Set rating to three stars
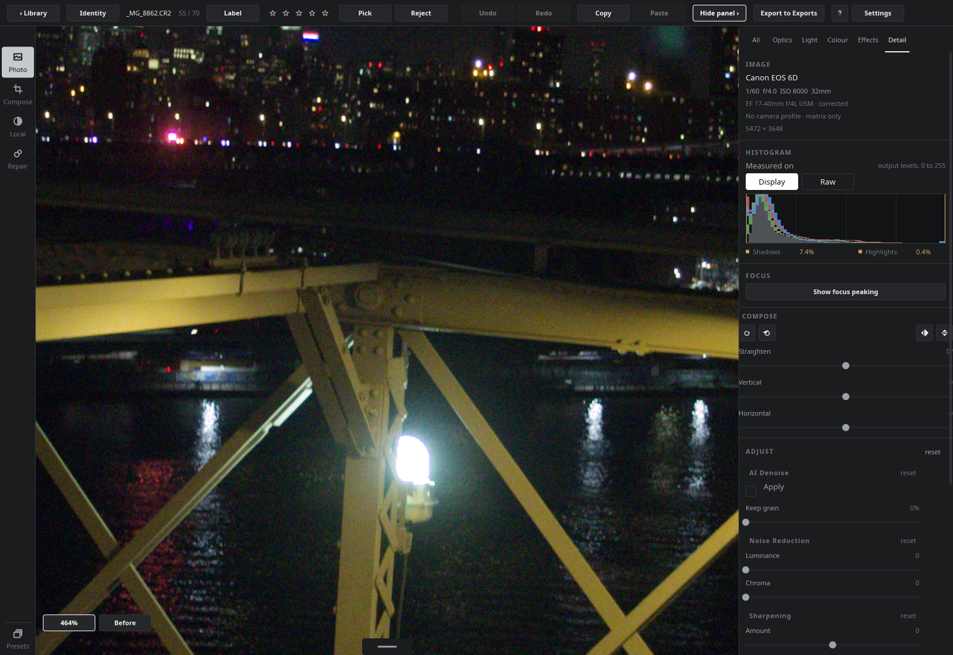 [299, 13]
